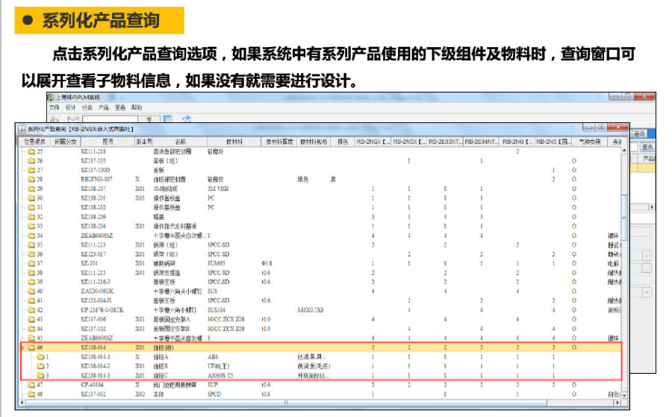Open the 文件 menu in the PLM window
The width and height of the screenshot is (672, 417).
[x=54, y=107]
